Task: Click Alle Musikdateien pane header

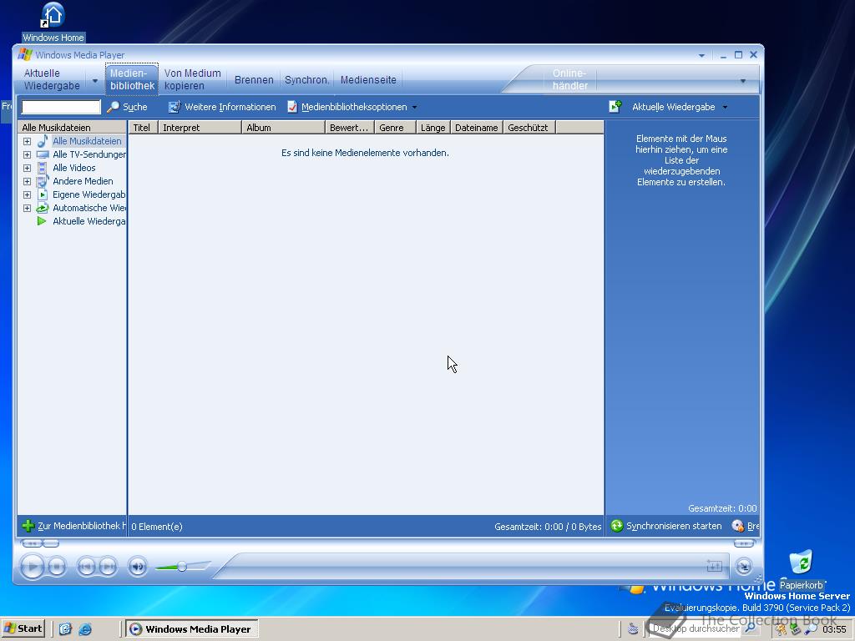Action: 72,128
